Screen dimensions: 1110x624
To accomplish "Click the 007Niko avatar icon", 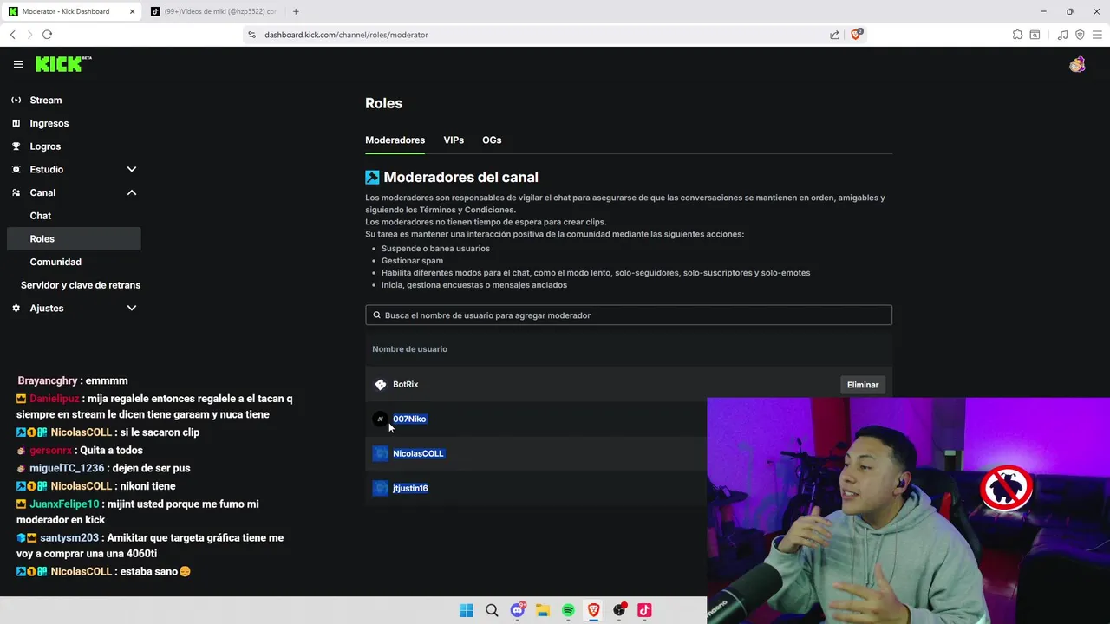I will [380, 419].
